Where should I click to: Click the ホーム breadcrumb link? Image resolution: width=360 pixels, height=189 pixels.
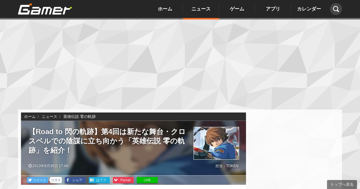pyautogui.click(x=30, y=117)
